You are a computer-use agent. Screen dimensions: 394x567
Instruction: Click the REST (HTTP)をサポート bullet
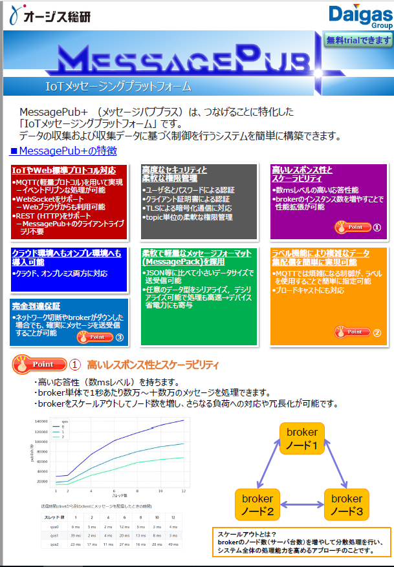(52, 216)
